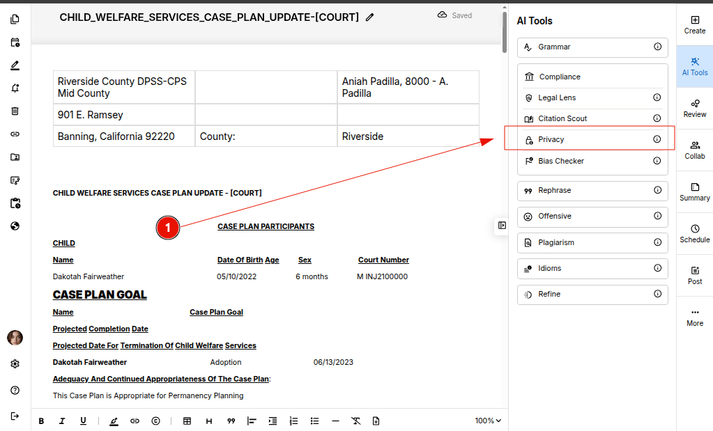Show info for Bias Checker
The width and height of the screenshot is (713, 431).
[657, 161]
